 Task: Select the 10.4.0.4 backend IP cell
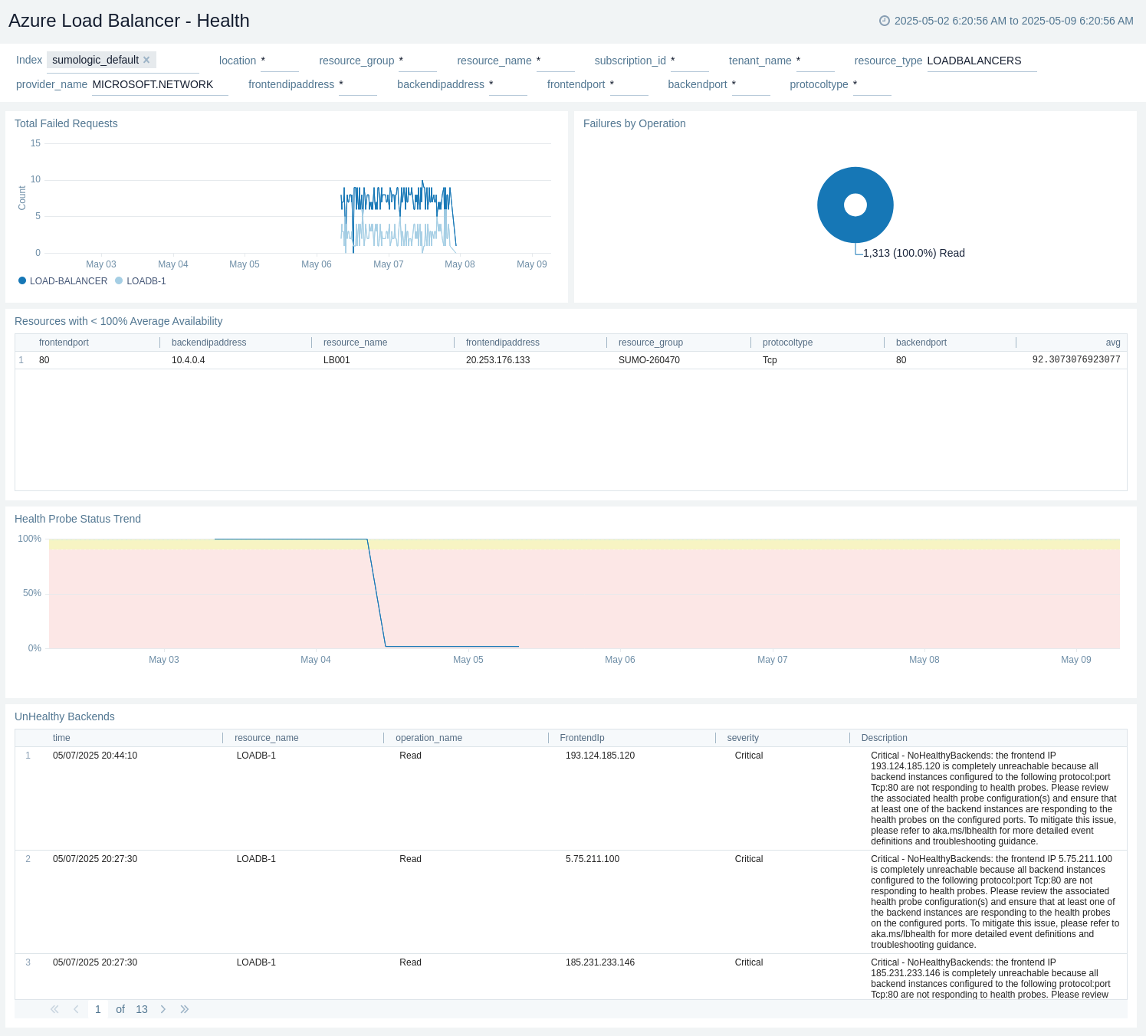tap(189, 360)
